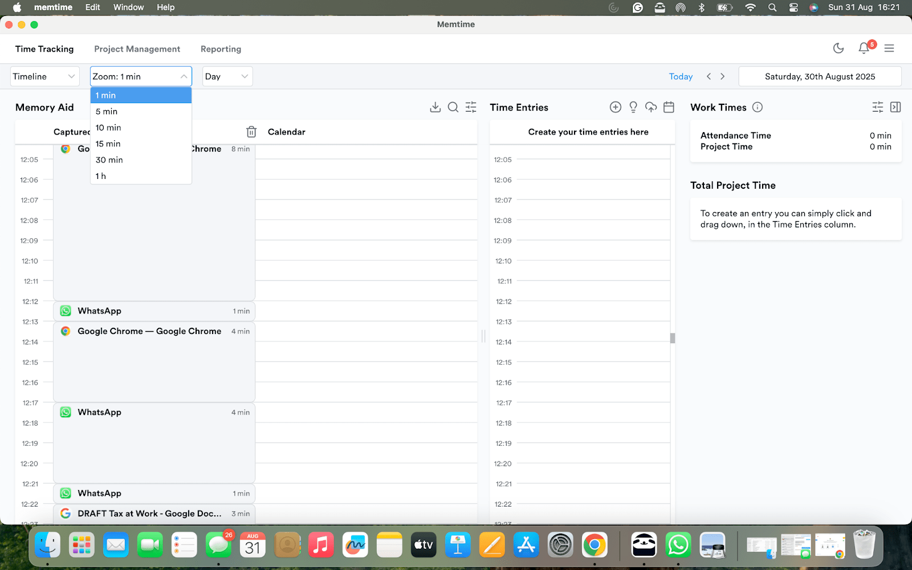Click the column divider handle between panels
The height and width of the screenshot is (570, 912).
pos(483,336)
